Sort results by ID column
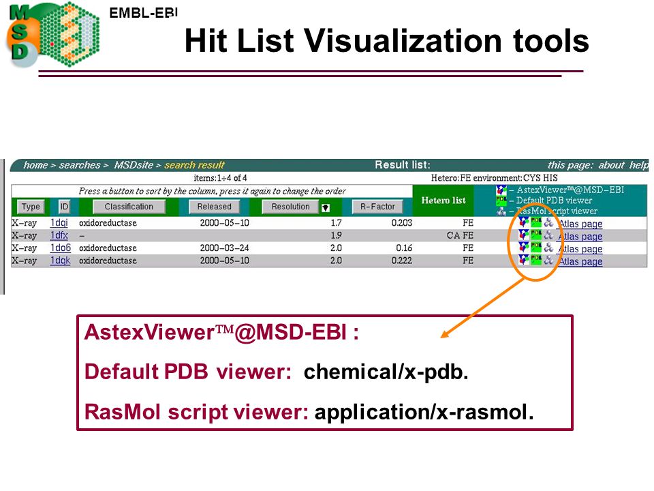 tap(64, 207)
